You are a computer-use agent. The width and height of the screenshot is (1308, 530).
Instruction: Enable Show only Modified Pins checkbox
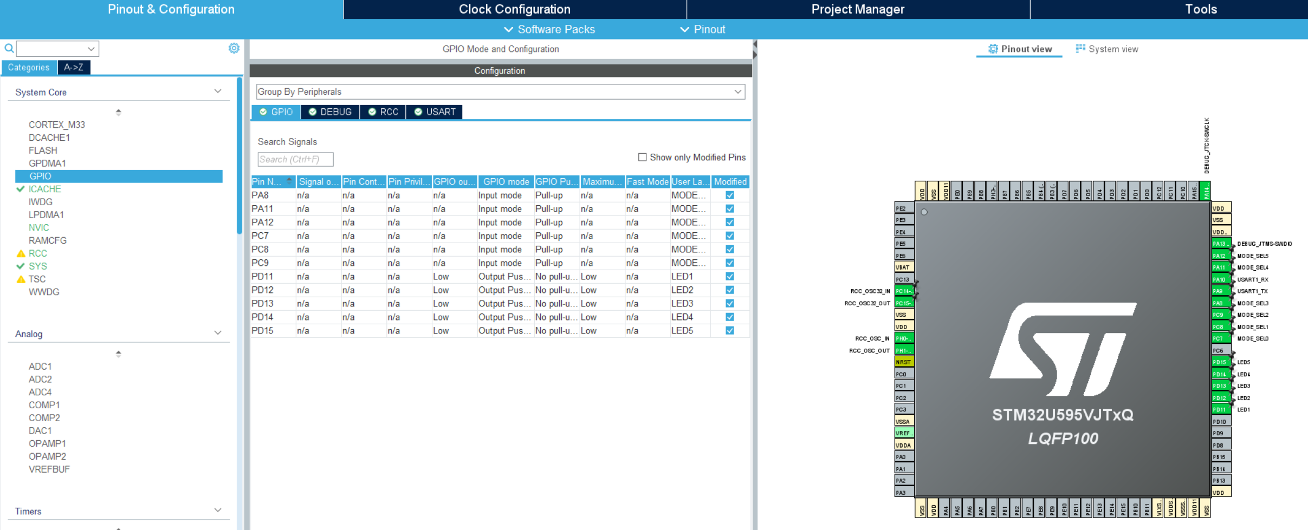tap(642, 157)
